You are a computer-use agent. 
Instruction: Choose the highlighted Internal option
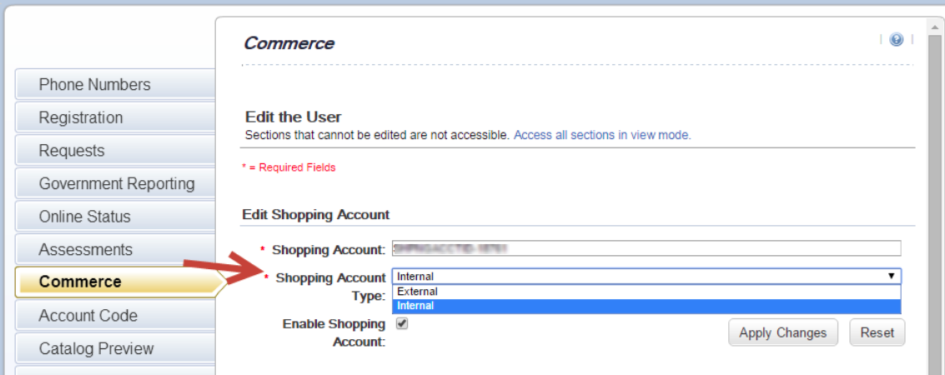point(646,306)
